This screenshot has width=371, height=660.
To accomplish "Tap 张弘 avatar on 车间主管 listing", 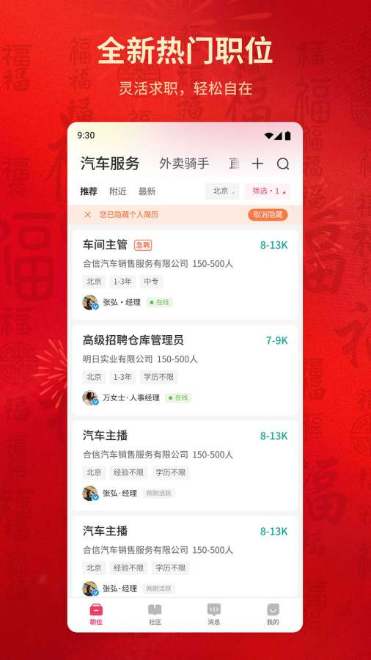I will pyautogui.click(x=90, y=302).
